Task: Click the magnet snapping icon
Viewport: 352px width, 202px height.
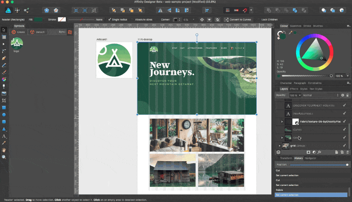Action: (245, 10)
